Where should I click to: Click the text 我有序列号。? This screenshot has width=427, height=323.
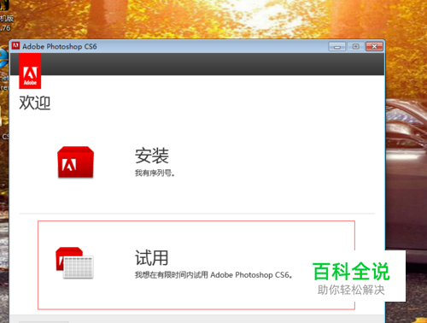tap(155, 173)
